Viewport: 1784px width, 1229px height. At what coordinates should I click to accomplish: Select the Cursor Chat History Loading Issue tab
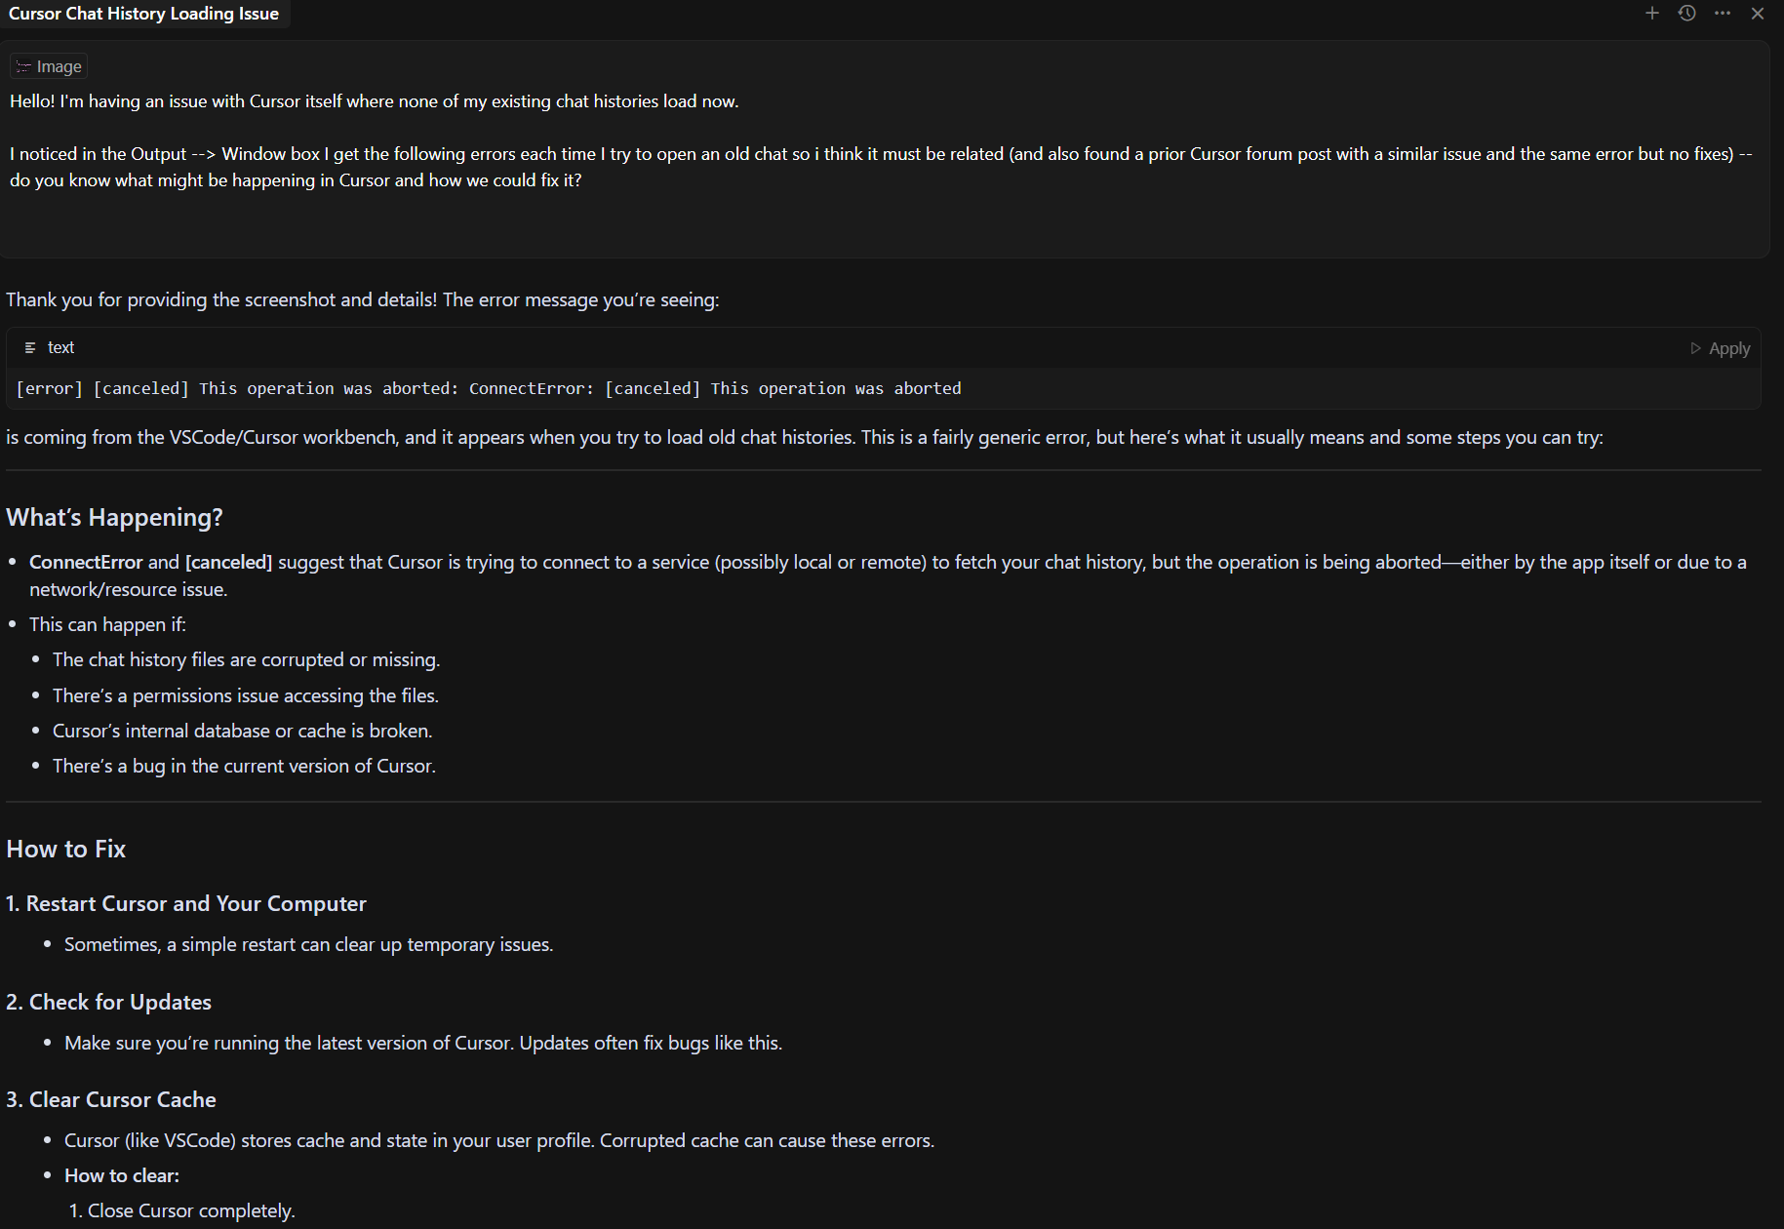pyautogui.click(x=143, y=14)
